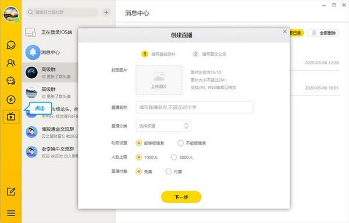Close the 创建直播 dialog
349x223 pixels.
tap(284, 31)
